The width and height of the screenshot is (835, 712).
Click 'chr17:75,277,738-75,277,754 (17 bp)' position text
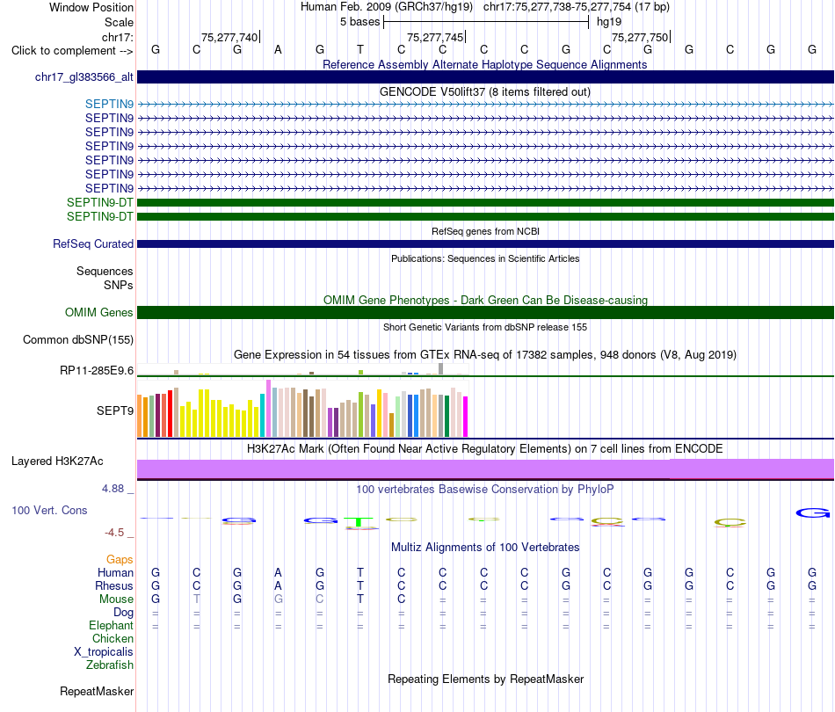click(577, 7)
